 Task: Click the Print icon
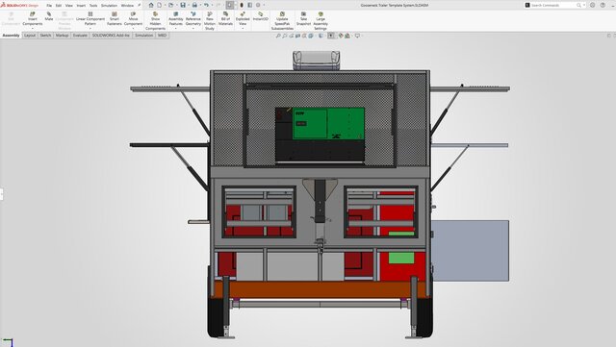pyautogui.click(x=194, y=5)
